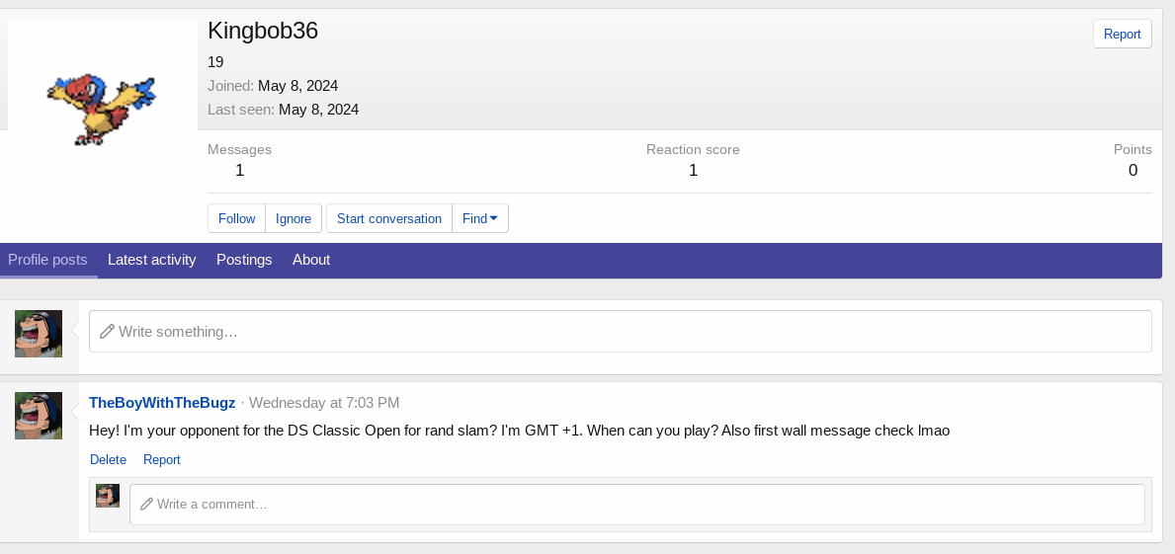The height and width of the screenshot is (554, 1175).
Task: Select the About tab
Action: pos(311,260)
